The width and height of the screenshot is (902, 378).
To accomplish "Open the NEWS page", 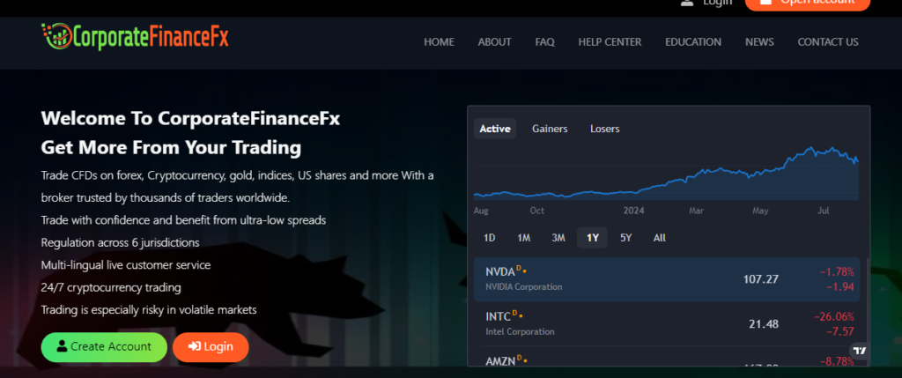I will [x=759, y=42].
